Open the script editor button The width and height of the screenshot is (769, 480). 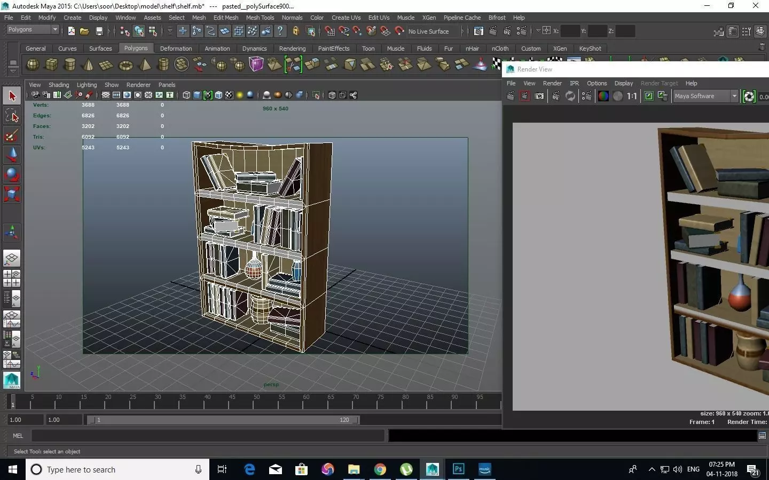click(762, 436)
